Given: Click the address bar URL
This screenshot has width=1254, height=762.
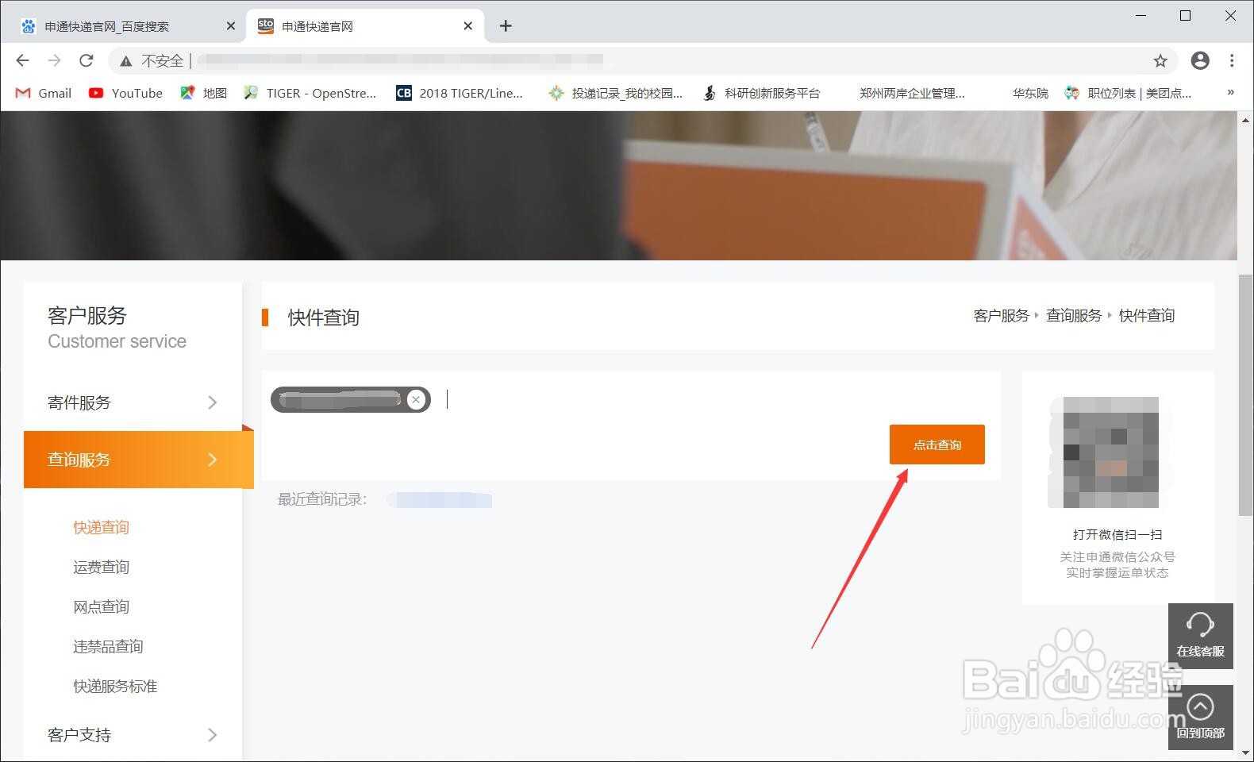Looking at the screenshot, I should click(x=401, y=60).
